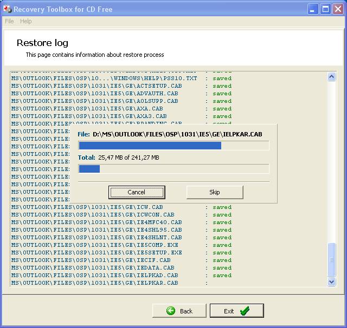Screen dimensions: 347x328
Task: Click the log scrollbar down arrow
Action: (x=332, y=282)
